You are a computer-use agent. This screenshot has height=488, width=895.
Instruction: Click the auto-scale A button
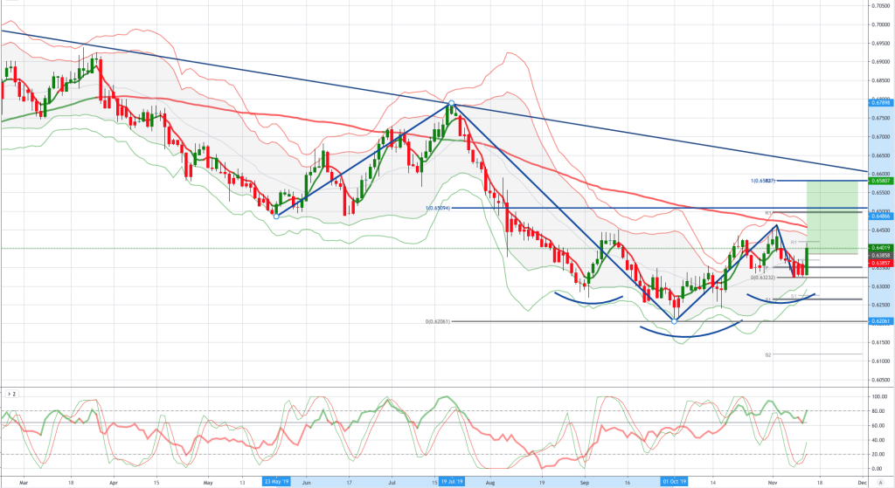point(879,481)
